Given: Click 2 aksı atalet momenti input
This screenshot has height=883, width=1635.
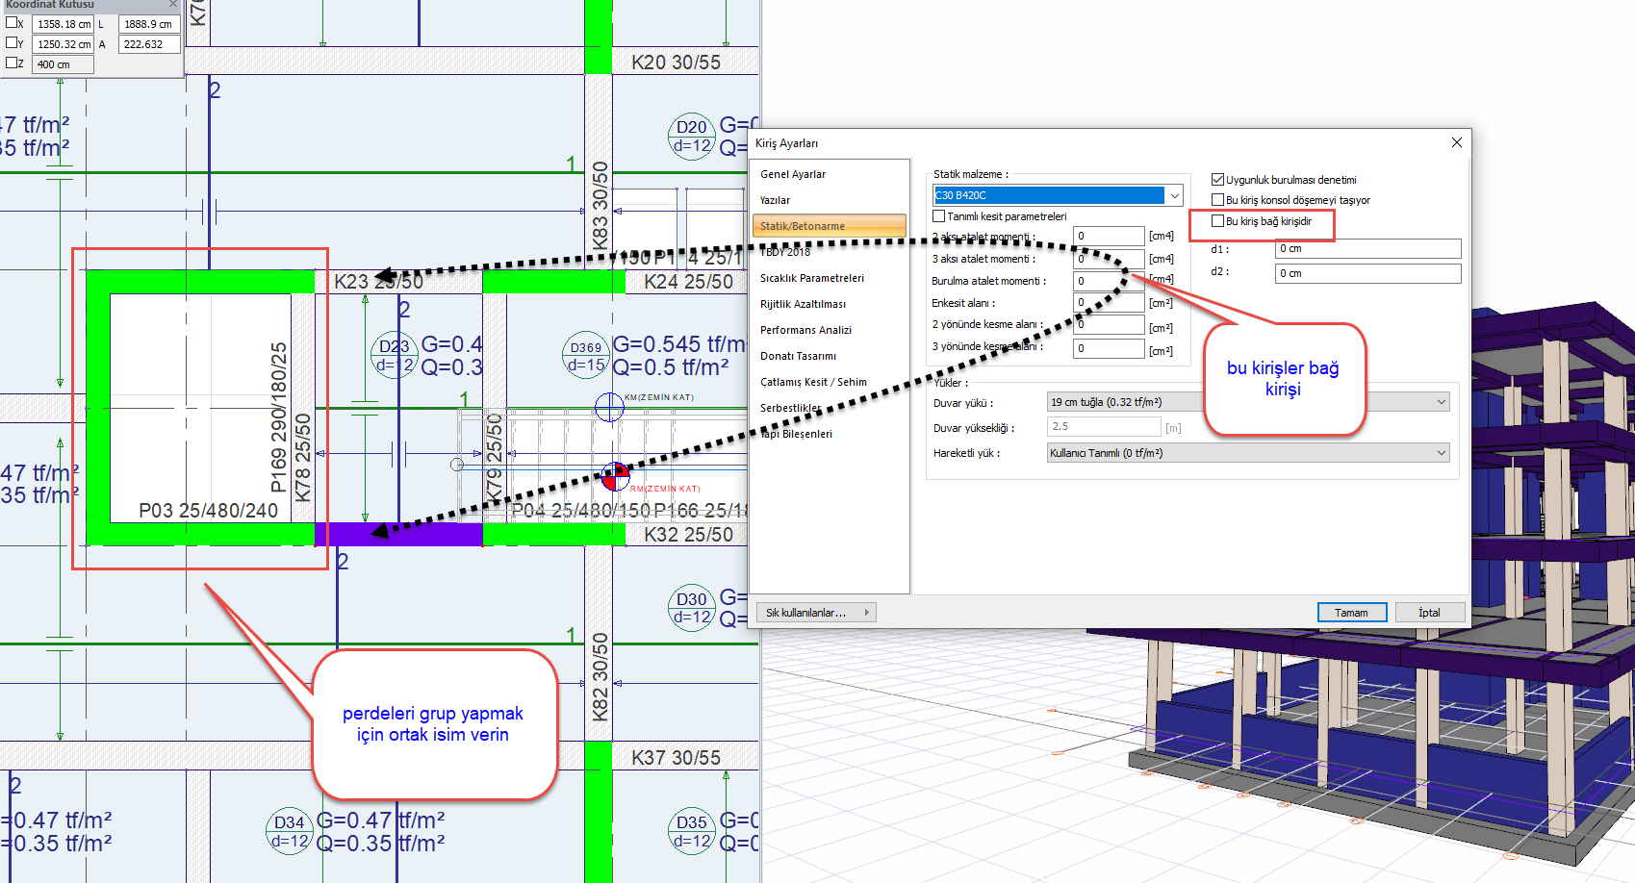Looking at the screenshot, I should (1109, 236).
